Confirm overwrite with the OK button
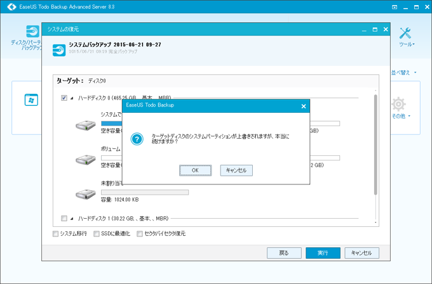The height and width of the screenshot is (284, 432). (x=195, y=170)
